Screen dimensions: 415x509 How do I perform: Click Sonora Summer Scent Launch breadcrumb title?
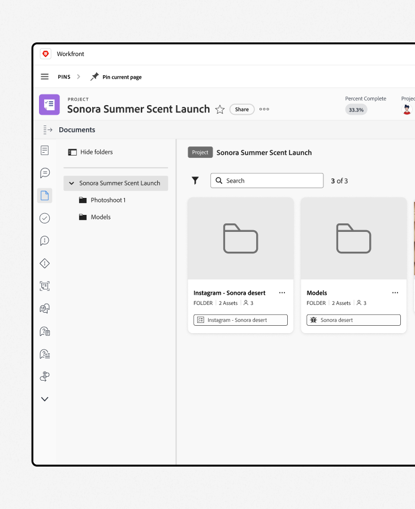pos(264,153)
